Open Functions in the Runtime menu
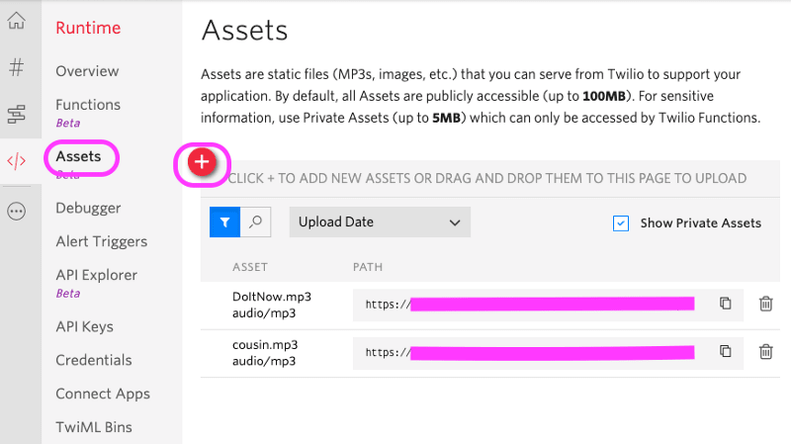The image size is (791, 444). [x=88, y=105]
